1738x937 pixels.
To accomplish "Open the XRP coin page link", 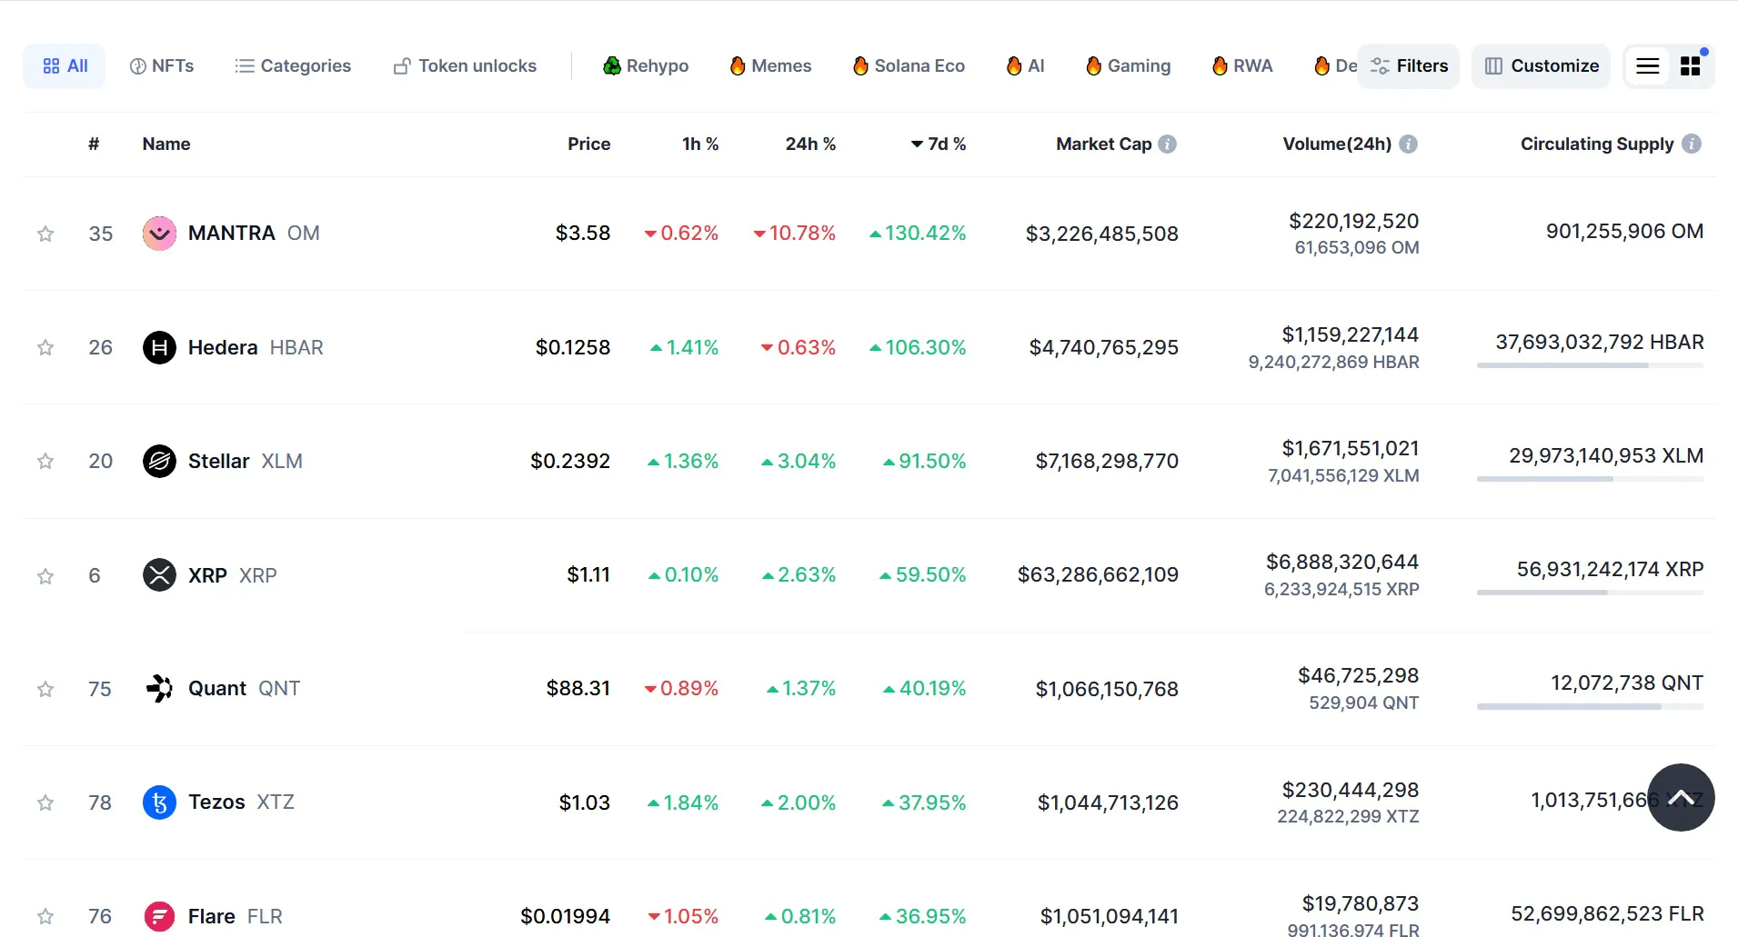I will (233, 575).
